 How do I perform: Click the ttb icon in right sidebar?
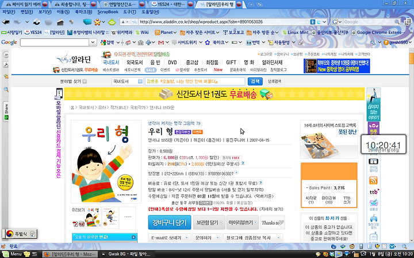[x=374, y=191]
